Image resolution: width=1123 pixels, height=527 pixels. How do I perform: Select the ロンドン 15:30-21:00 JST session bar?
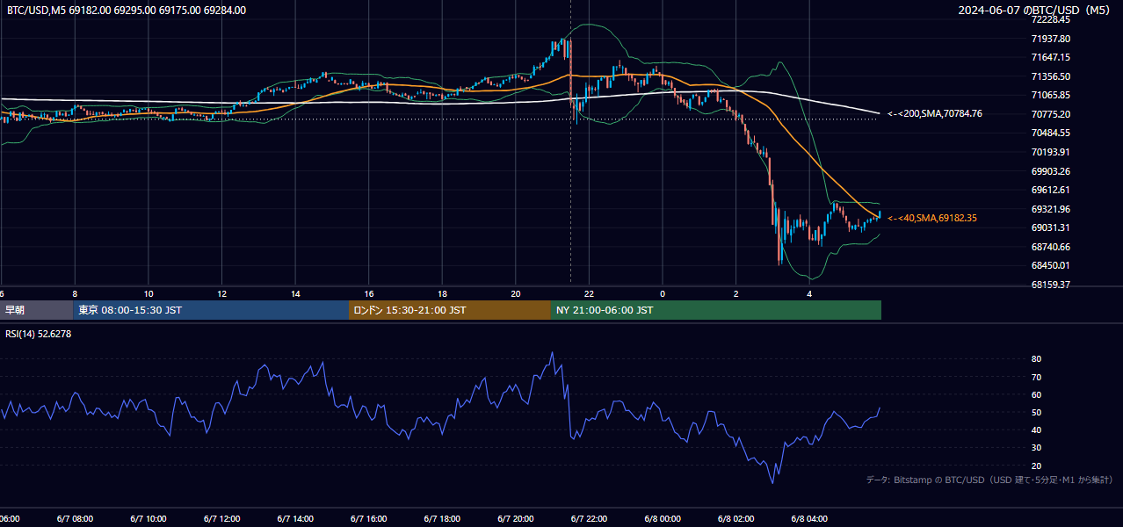(450, 310)
